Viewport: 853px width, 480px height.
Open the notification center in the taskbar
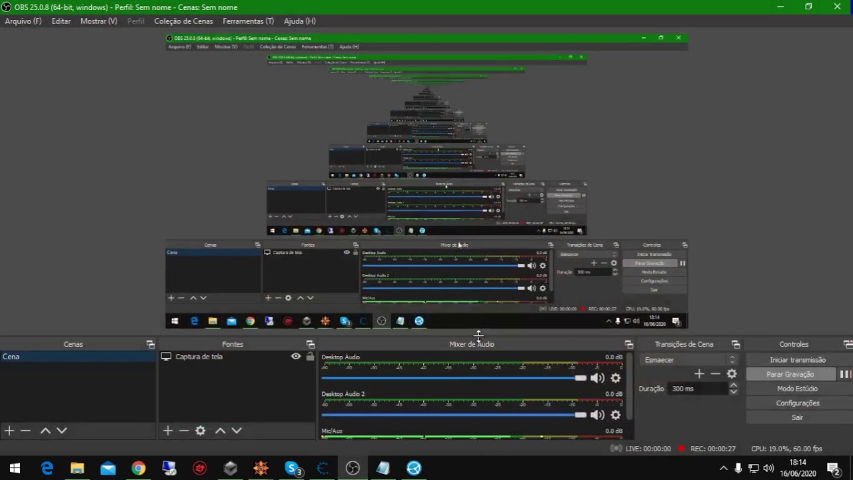833,468
